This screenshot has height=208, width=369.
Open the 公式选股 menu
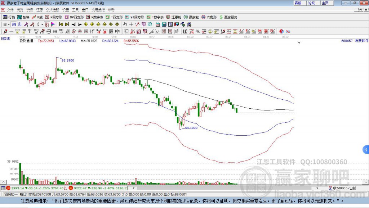coord(53,10)
